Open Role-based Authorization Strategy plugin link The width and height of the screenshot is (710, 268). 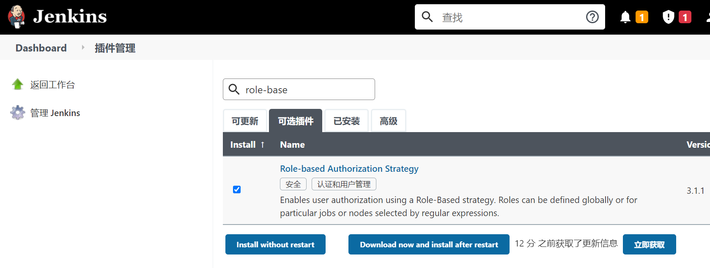[349, 168]
